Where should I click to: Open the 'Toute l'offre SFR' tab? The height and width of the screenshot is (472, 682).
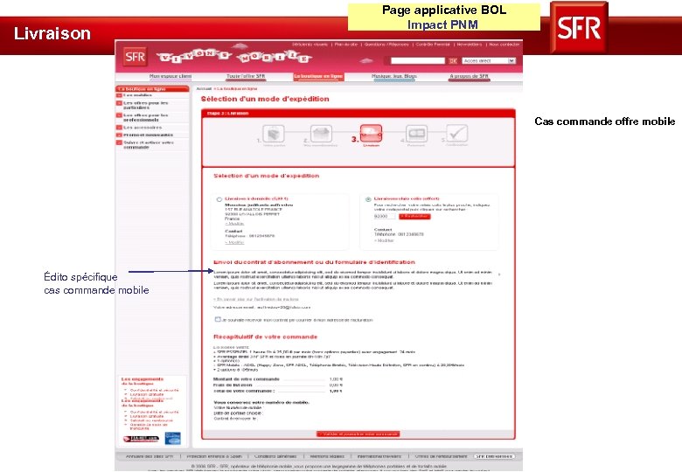[x=246, y=77]
